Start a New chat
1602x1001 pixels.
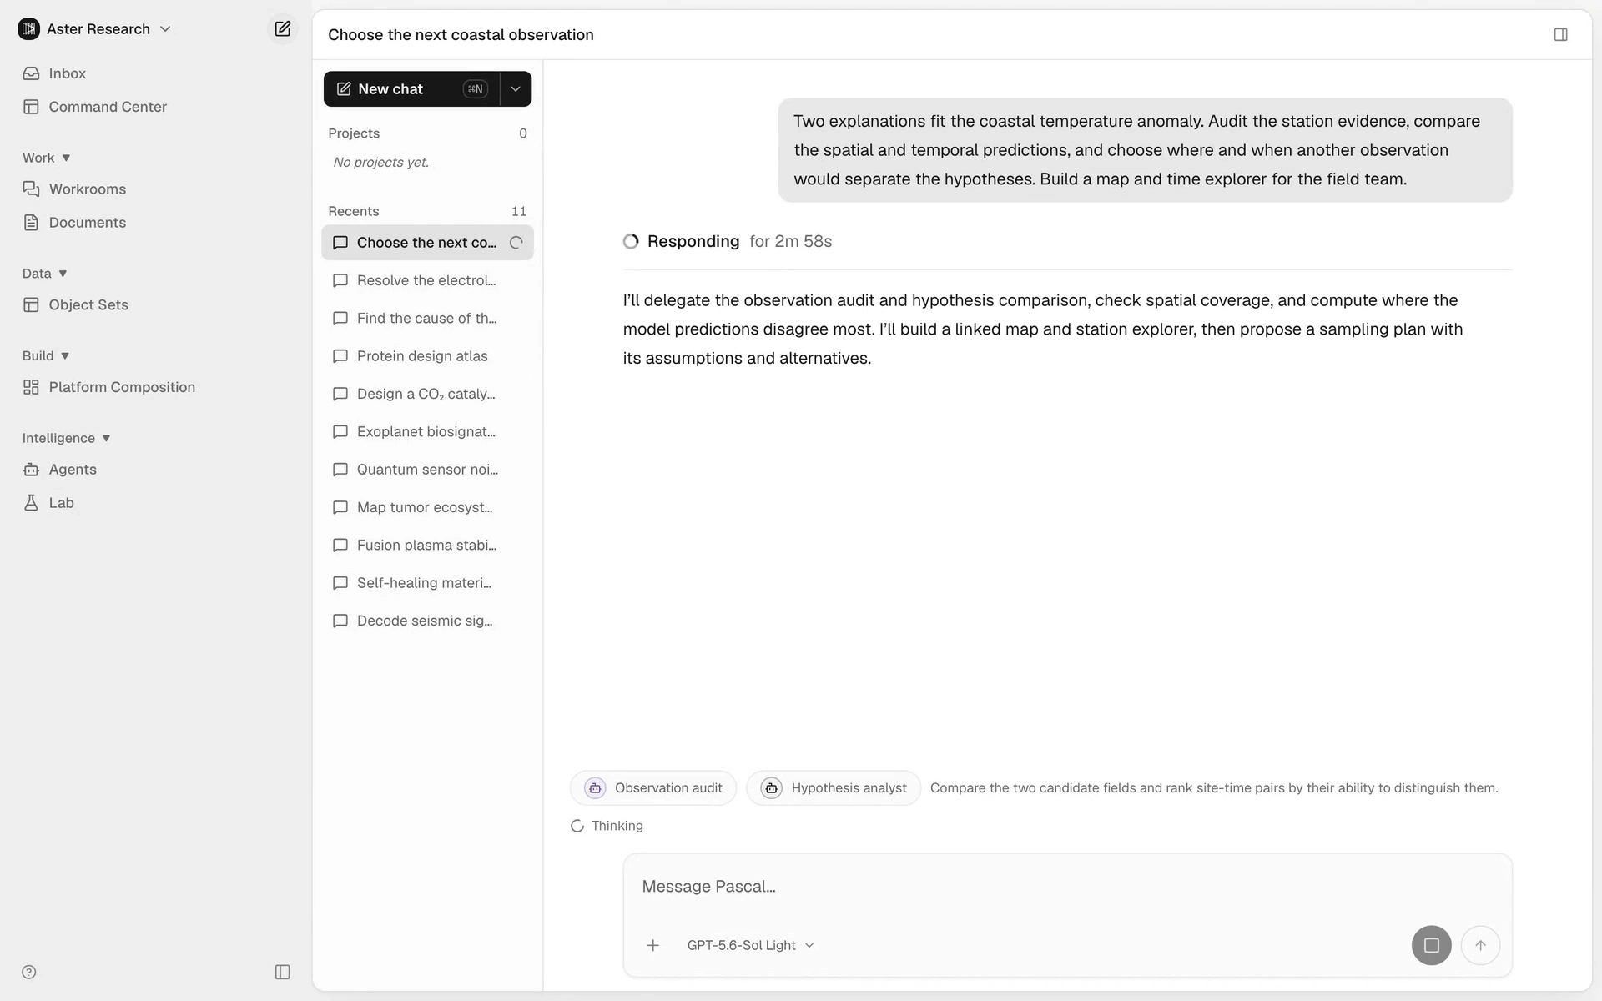coord(411,89)
